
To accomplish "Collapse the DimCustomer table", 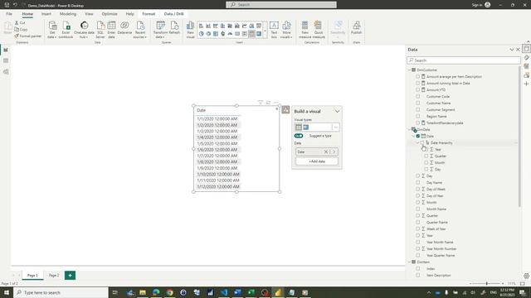I will click(409, 70).
